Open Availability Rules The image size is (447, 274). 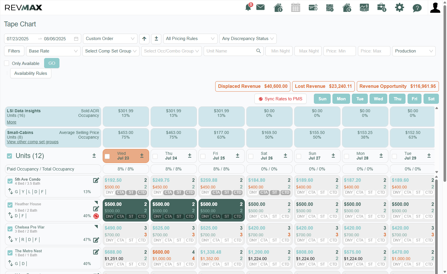coord(31,73)
